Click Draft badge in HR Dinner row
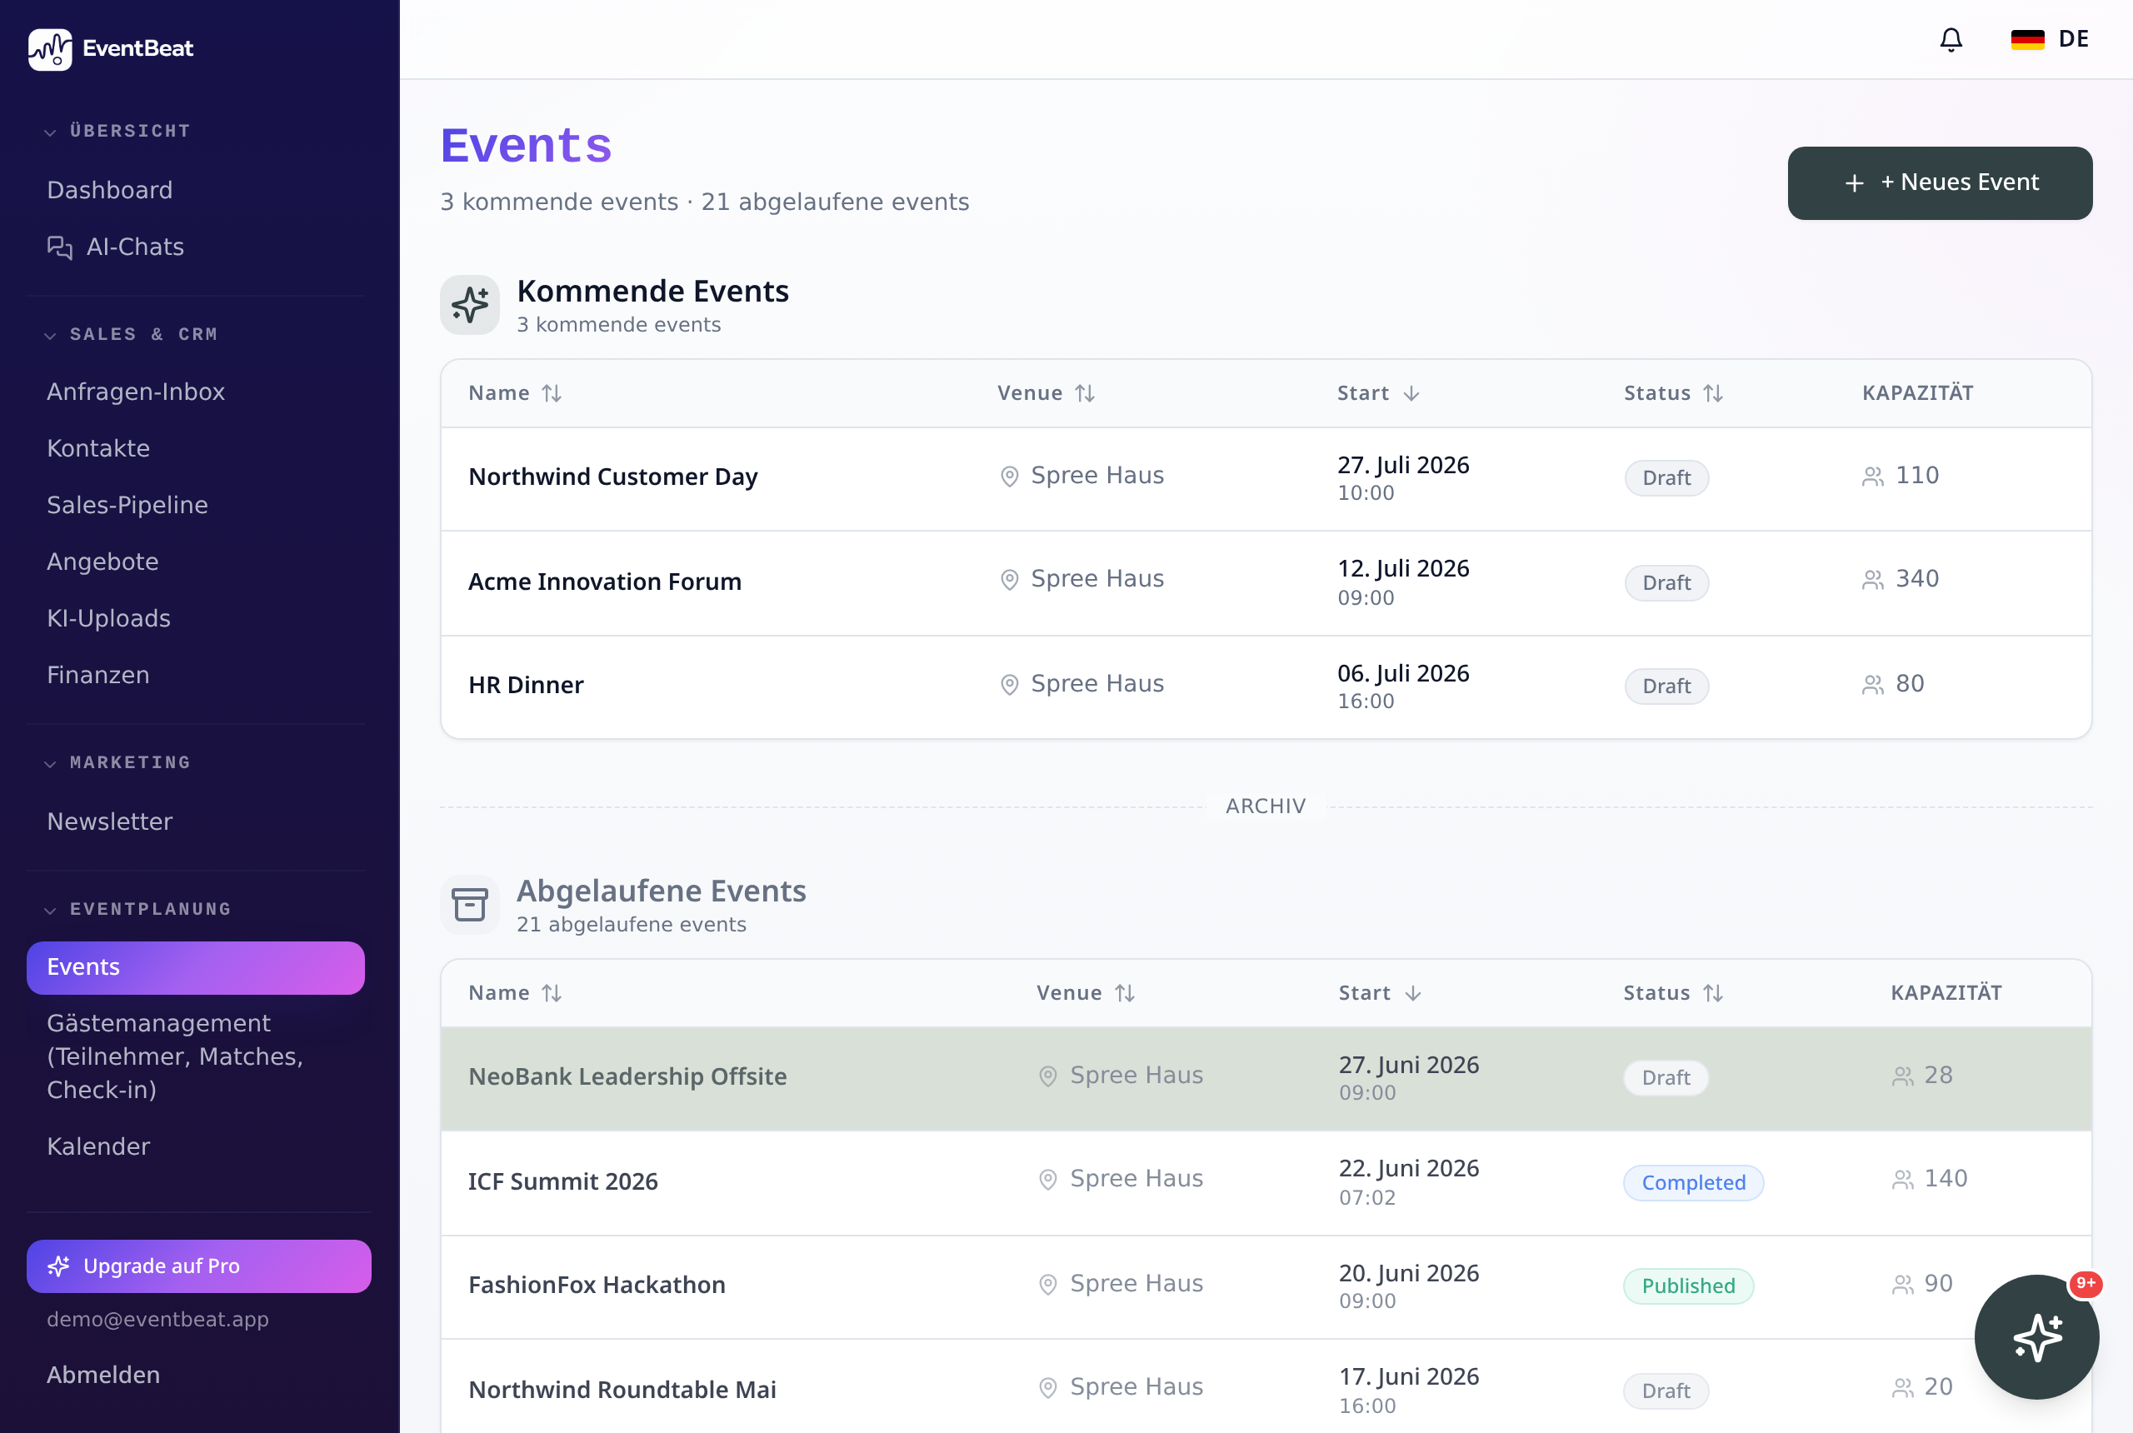This screenshot has width=2133, height=1433. 1666,687
